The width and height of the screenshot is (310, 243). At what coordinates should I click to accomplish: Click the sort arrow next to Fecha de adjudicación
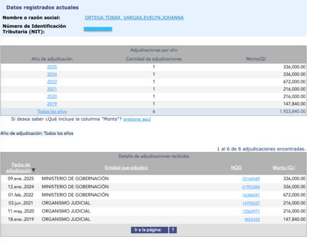pyautogui.click(x=33, y=170)
